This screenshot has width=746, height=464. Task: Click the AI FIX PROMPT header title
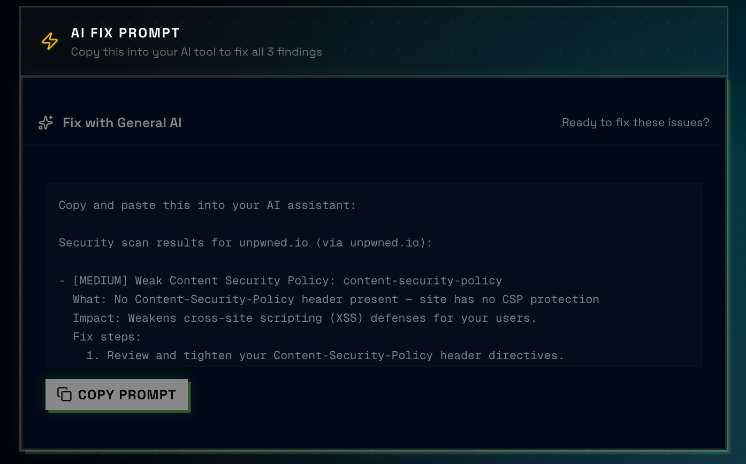125,33
